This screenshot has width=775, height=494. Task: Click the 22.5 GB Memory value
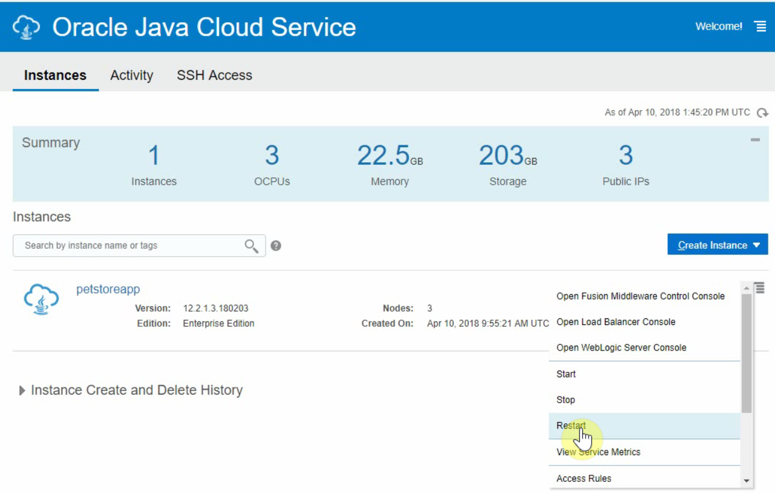coord(390,156)
